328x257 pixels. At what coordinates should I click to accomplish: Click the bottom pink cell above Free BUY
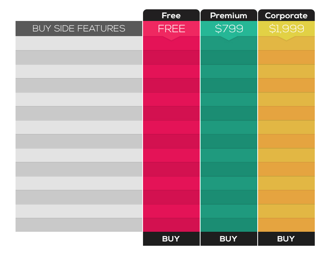click(x=171, y=225)
